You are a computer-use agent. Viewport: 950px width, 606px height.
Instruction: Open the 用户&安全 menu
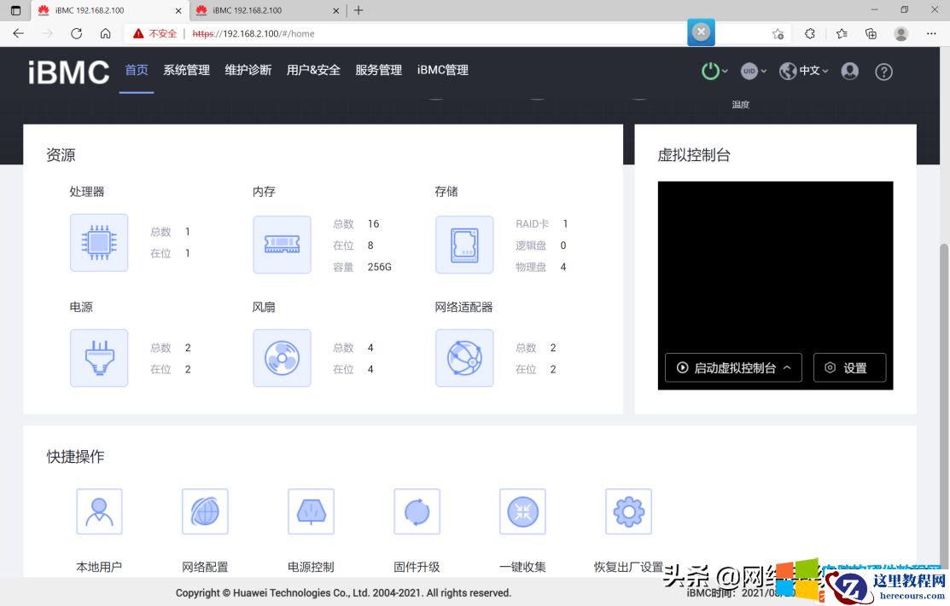(313, 70)
